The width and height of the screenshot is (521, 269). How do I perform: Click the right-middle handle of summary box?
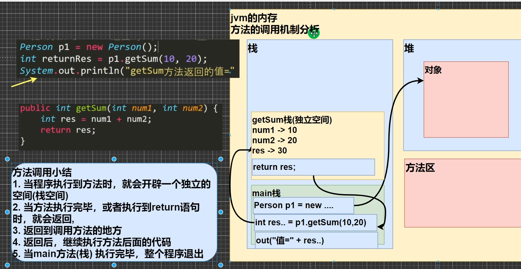click(221, 212)
